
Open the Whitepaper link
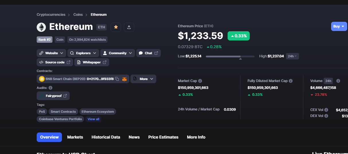click(91, 62)
